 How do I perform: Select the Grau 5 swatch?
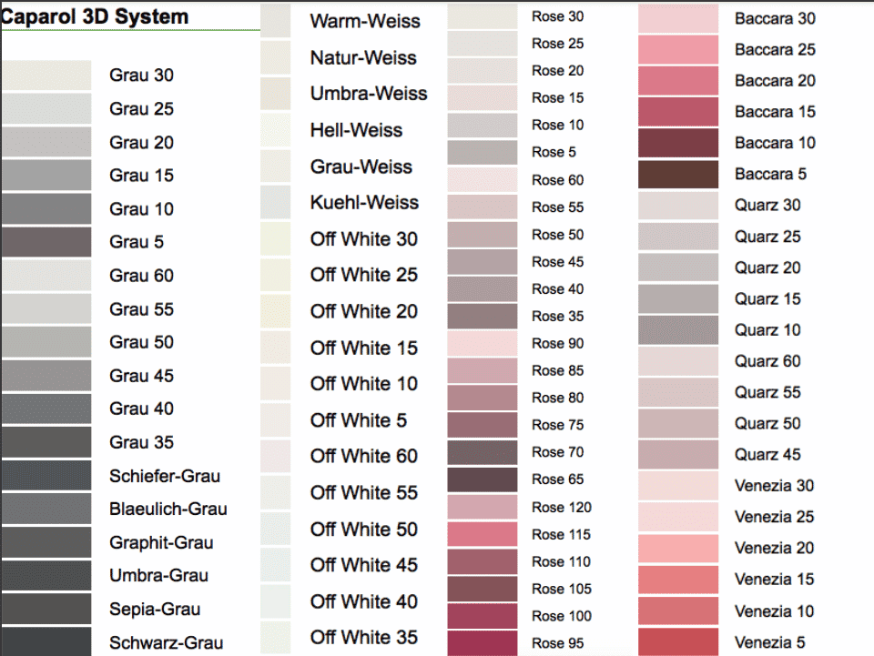(46, 242)
